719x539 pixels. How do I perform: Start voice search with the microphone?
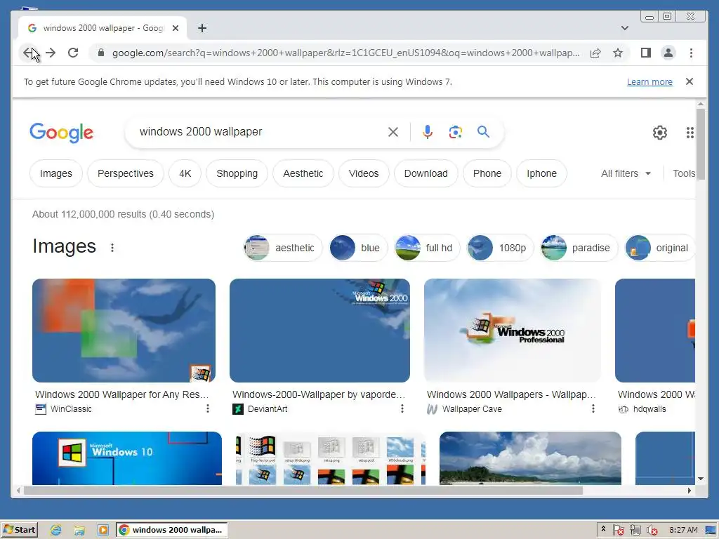[428, 132]
